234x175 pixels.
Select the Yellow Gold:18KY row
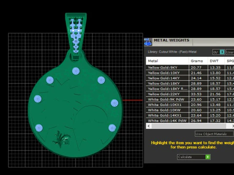(190, 84)
